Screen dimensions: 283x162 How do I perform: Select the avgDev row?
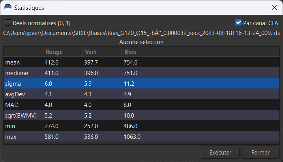14,94
